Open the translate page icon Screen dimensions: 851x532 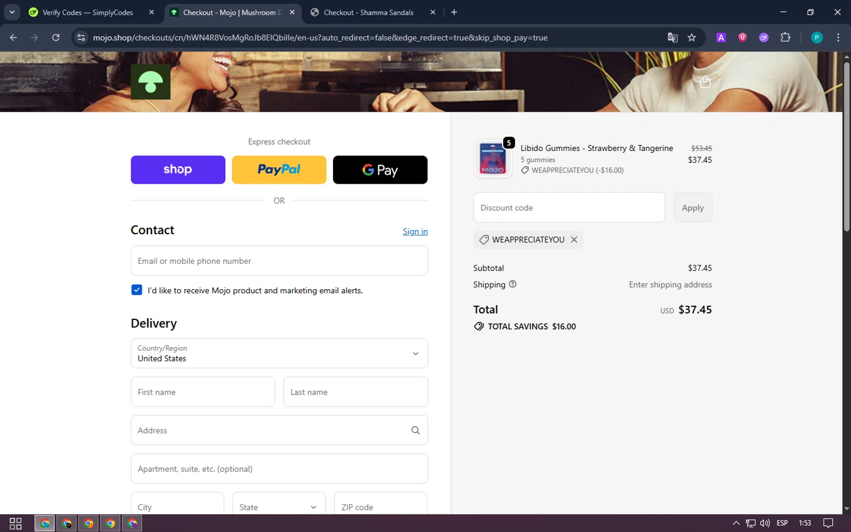point(672,37)
